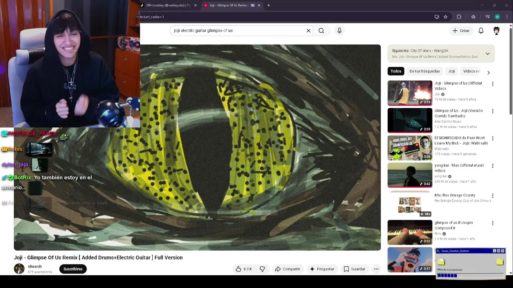Image resolution: width=513 pixels, height=288 pixels.
Task: Close the Joji YouTube browser tab
Action: coord(259,5)
